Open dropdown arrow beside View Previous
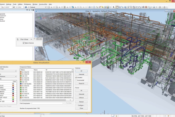This screenshot has width=175, height=117. coord(162,7)
